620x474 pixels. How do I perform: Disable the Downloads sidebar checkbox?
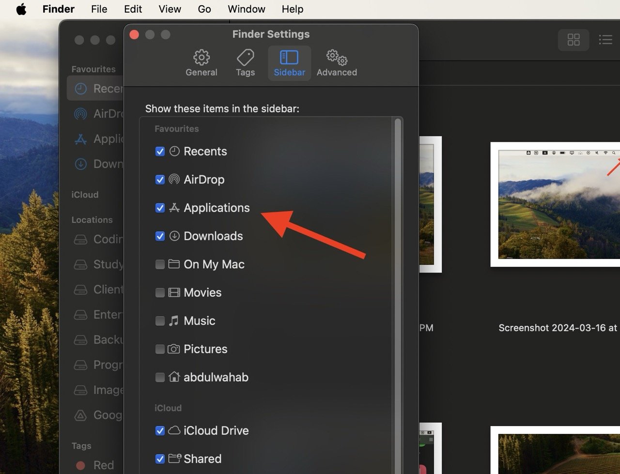coord(160,236)
